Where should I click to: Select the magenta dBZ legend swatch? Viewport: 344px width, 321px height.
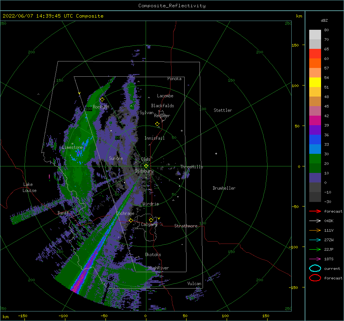pyautogui.click(x=315, y=121)
